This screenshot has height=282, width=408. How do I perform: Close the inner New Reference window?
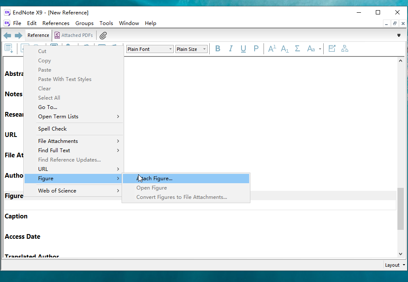click(x=403, y=23)
